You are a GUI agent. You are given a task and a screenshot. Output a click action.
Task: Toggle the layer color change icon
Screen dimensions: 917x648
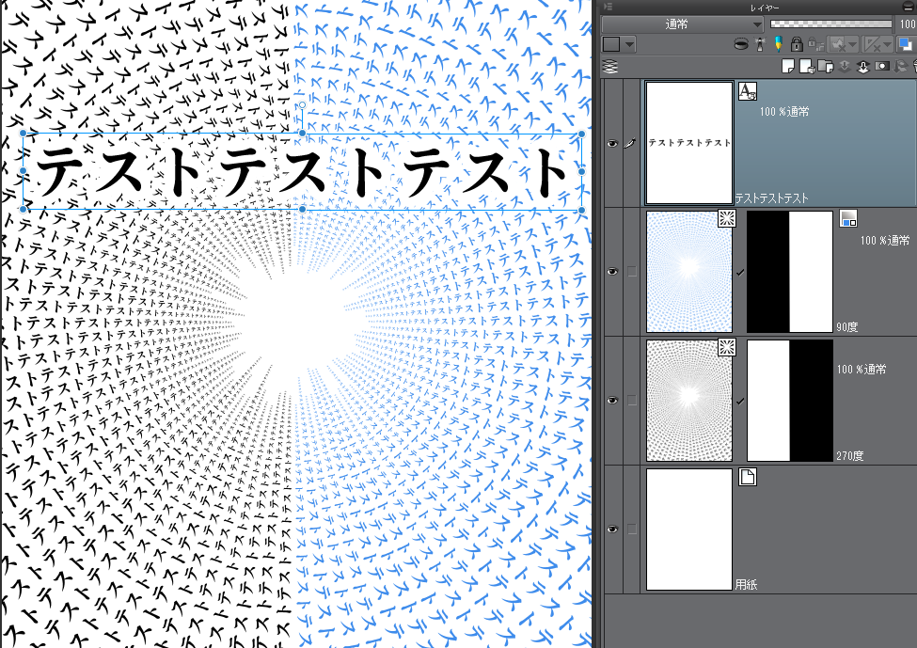click(904, 44)
